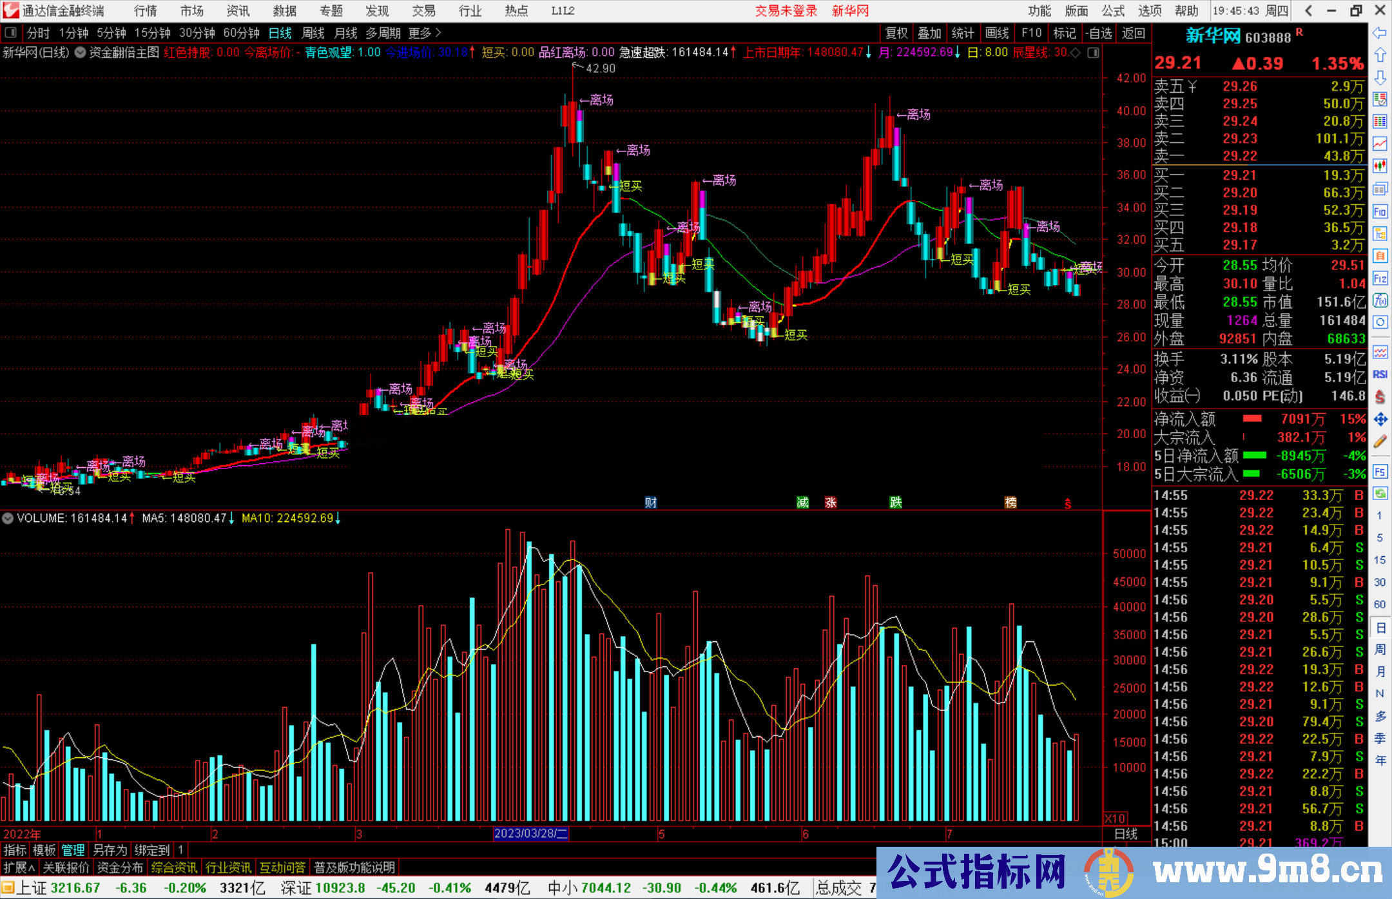Click the tree structure icon in sidebar
1392x899 pixels.
click(1380, 233)
